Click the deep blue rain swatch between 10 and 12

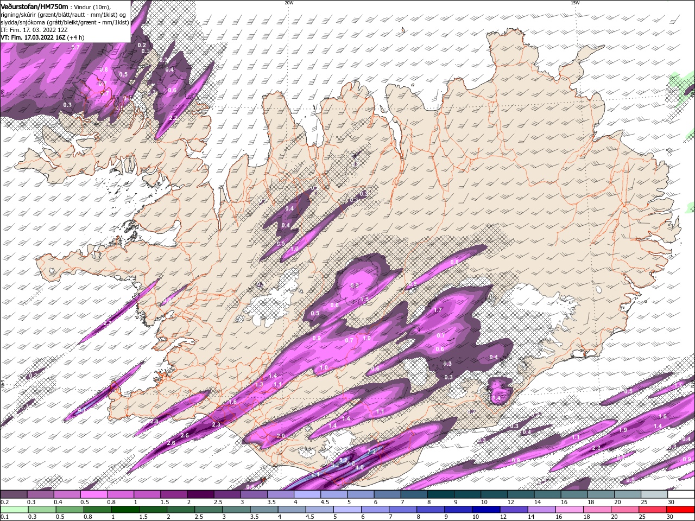(x=486, y=510)
